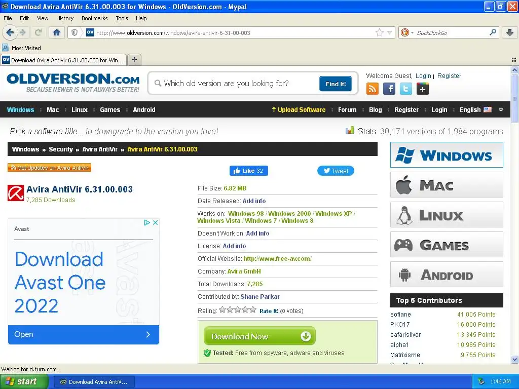Open bookmark dropdown arrow next to star
519x389 pixels.
coord(390,32)
